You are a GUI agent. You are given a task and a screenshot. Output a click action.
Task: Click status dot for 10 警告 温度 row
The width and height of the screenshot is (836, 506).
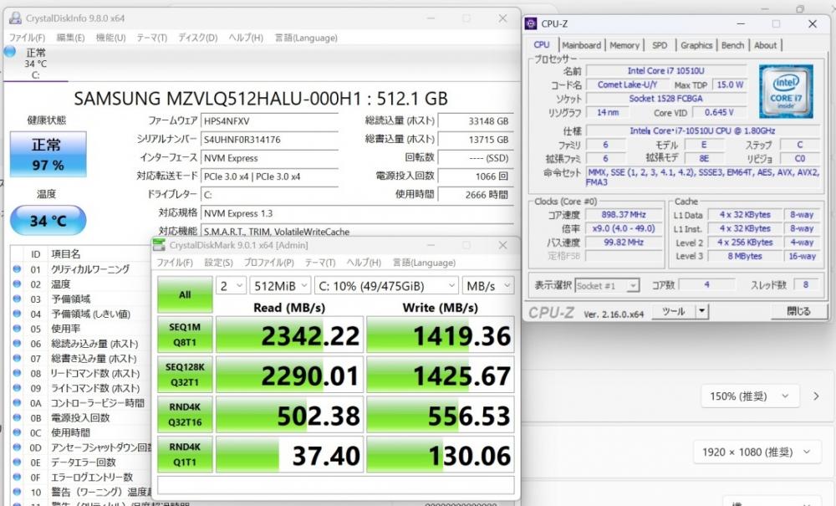coord(17,492)
